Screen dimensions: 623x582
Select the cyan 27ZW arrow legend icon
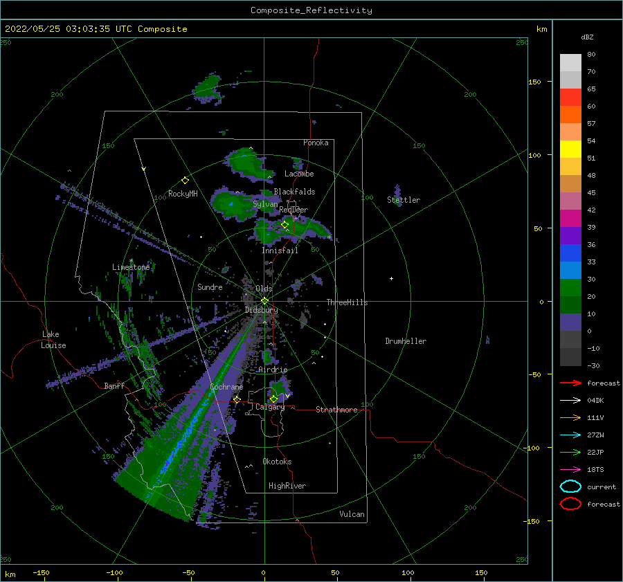(x=570, y=435)
